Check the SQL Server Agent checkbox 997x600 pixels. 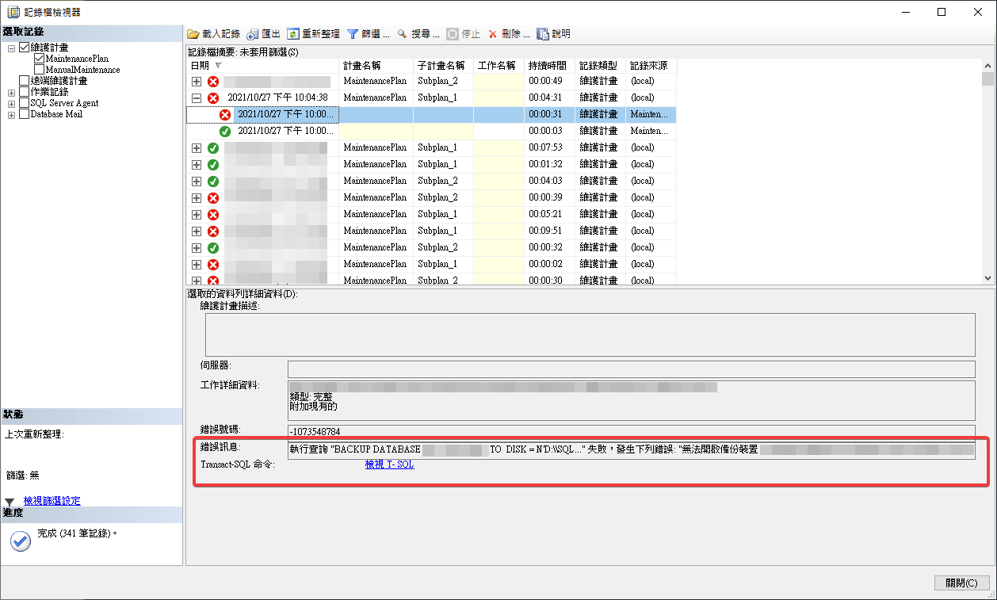[x=25, y=101]
